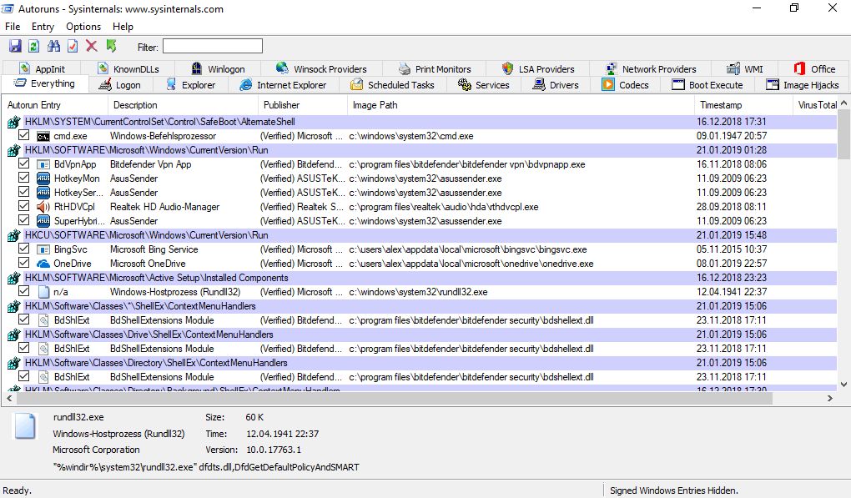Open the Options menu
This screenshot has height=498, width=851.
[x=83, y=27]
